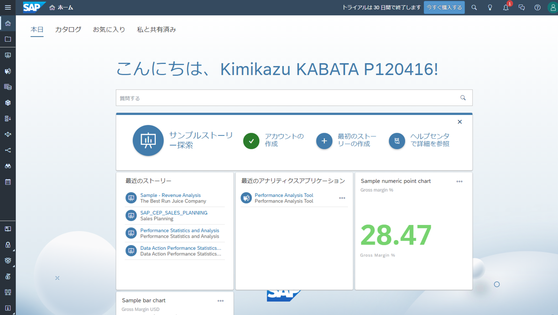Expand the System info submenu in the sidebar
The height and width of the screenshot is (315, 558).
(8, 308)
